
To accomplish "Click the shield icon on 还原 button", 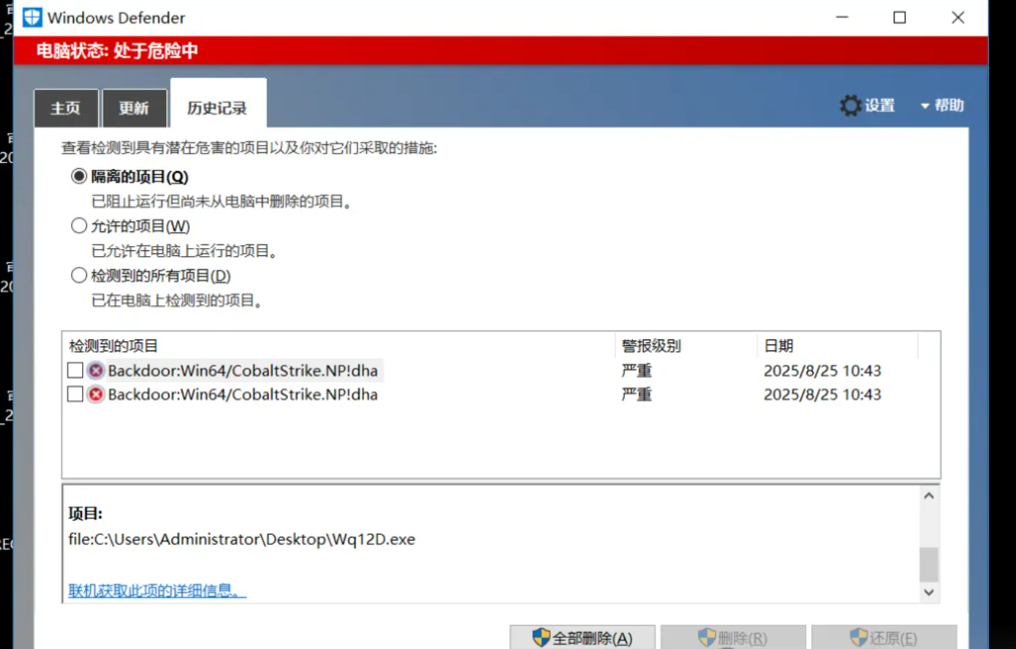I will click(859, 637).
